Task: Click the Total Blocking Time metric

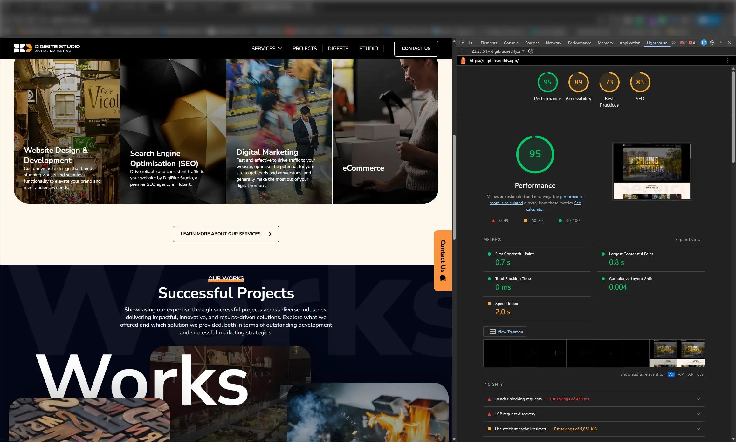Action: pyautogui.click(x=537, y=284)
